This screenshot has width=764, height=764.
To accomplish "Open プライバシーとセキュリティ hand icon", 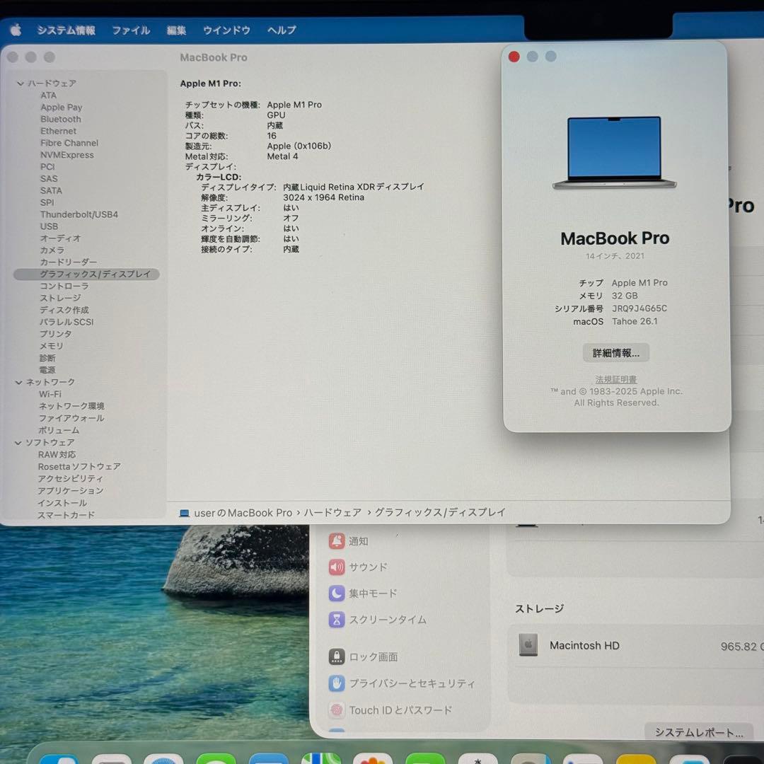I will point(337,683).
